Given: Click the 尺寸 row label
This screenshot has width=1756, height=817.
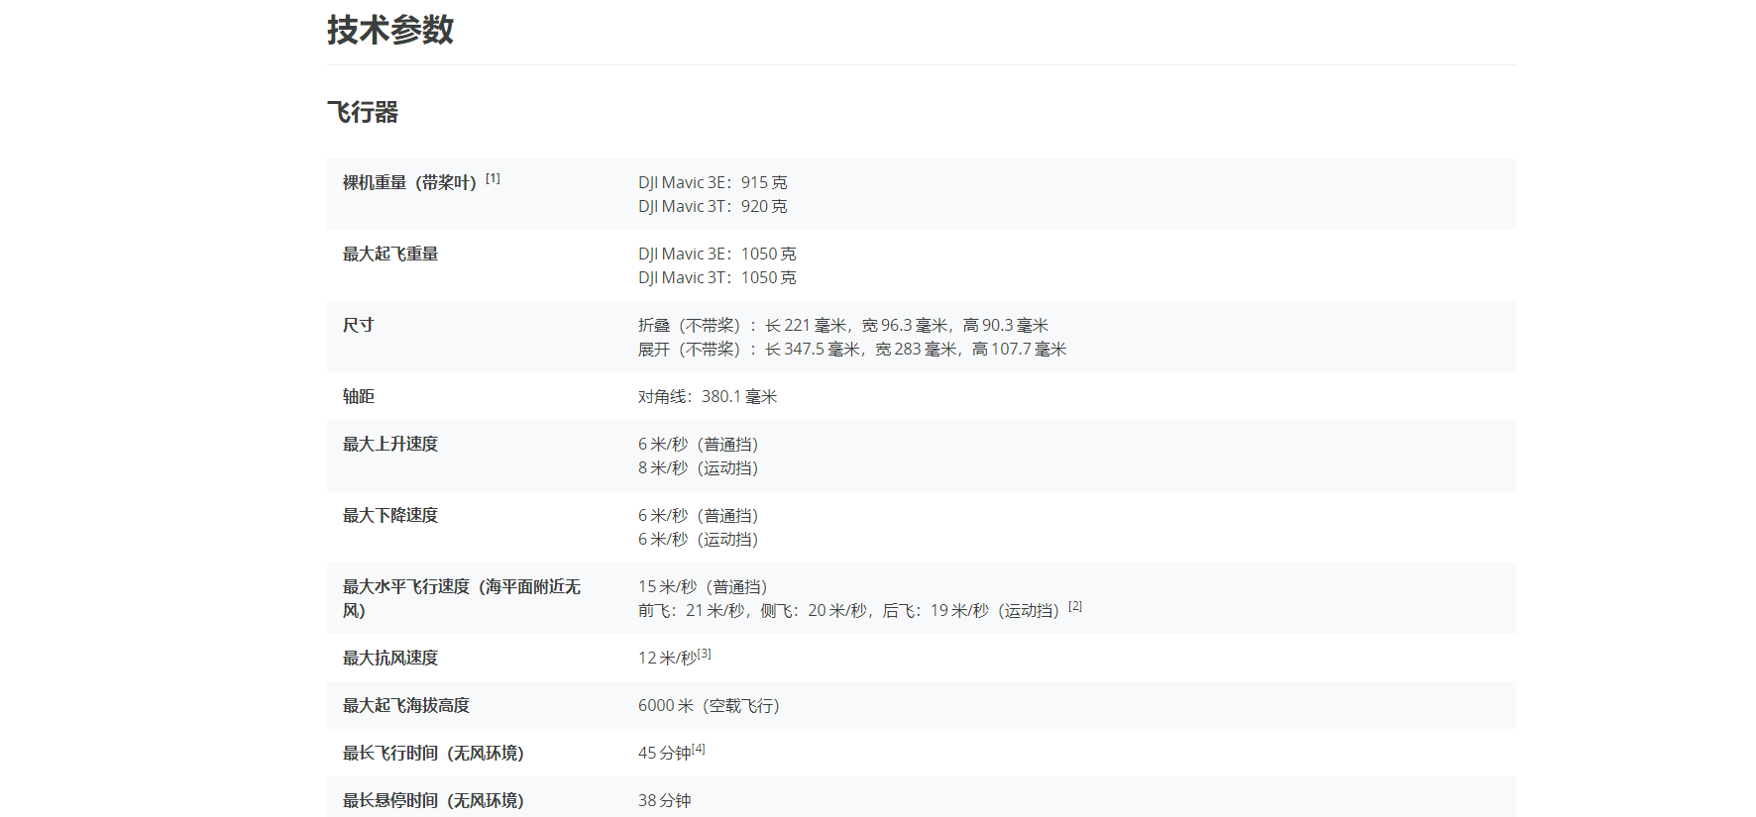Looking at the screenshot, I should [358, 326].
